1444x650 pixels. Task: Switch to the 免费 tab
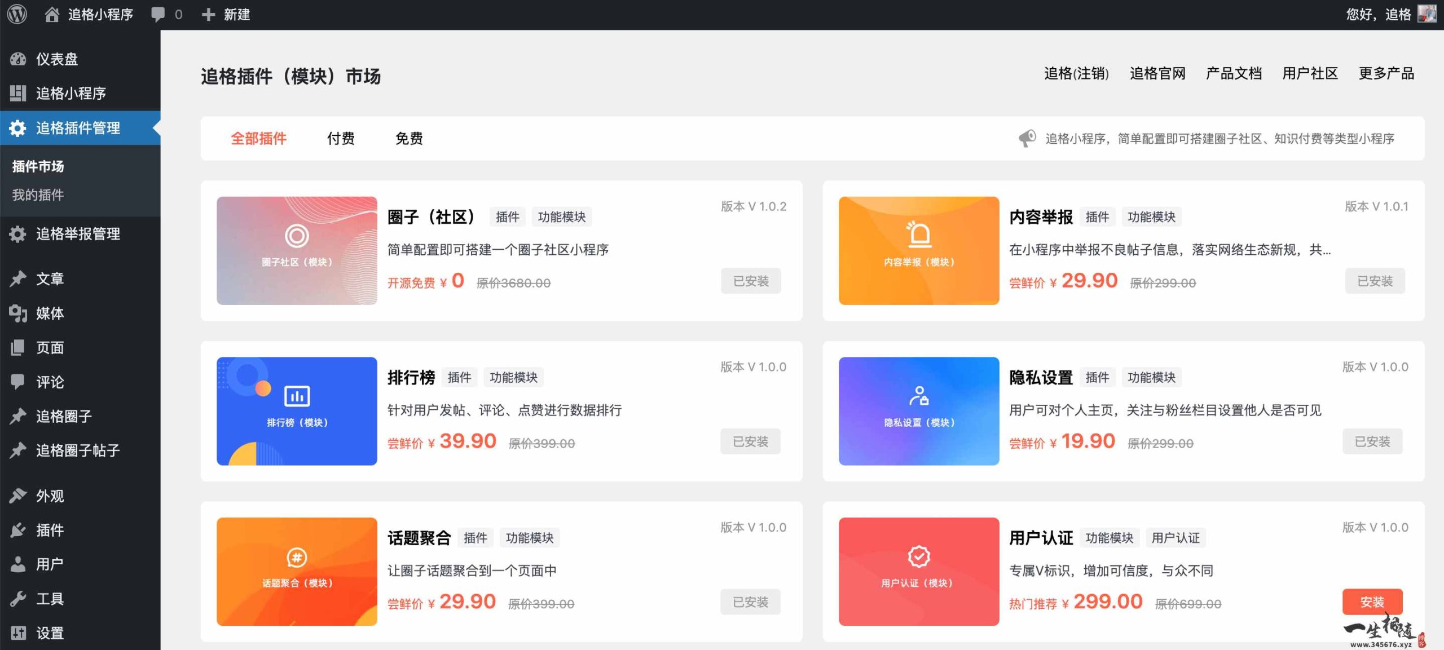[x=410, y=138]
